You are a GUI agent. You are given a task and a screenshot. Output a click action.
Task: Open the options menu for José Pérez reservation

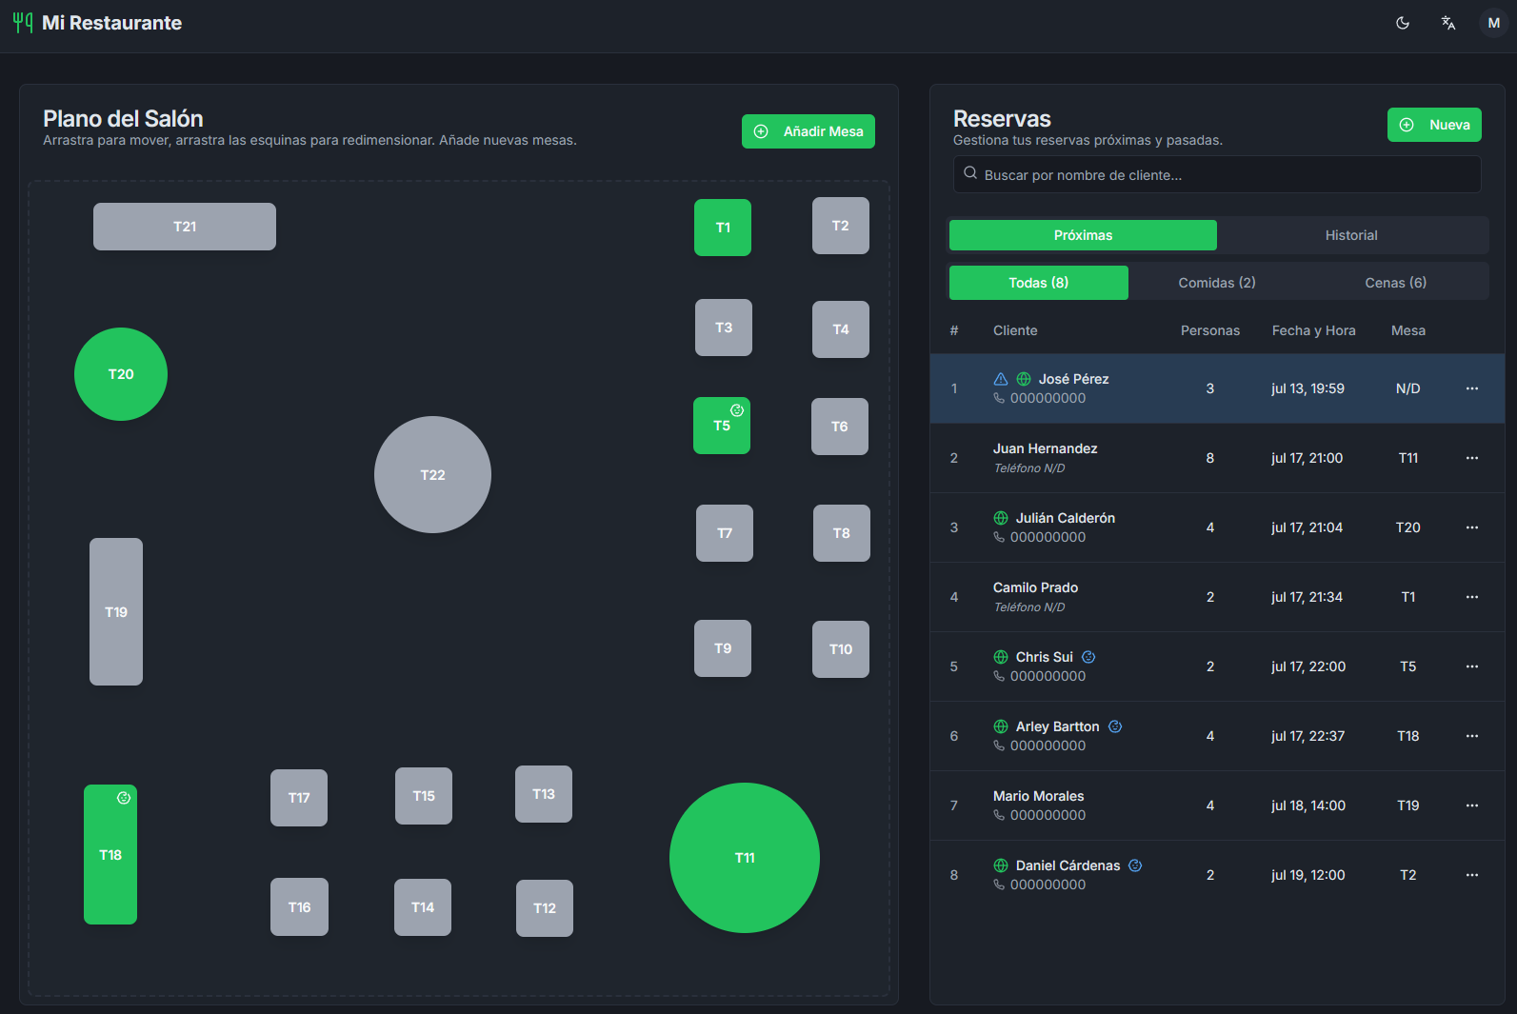point(1471,388)
